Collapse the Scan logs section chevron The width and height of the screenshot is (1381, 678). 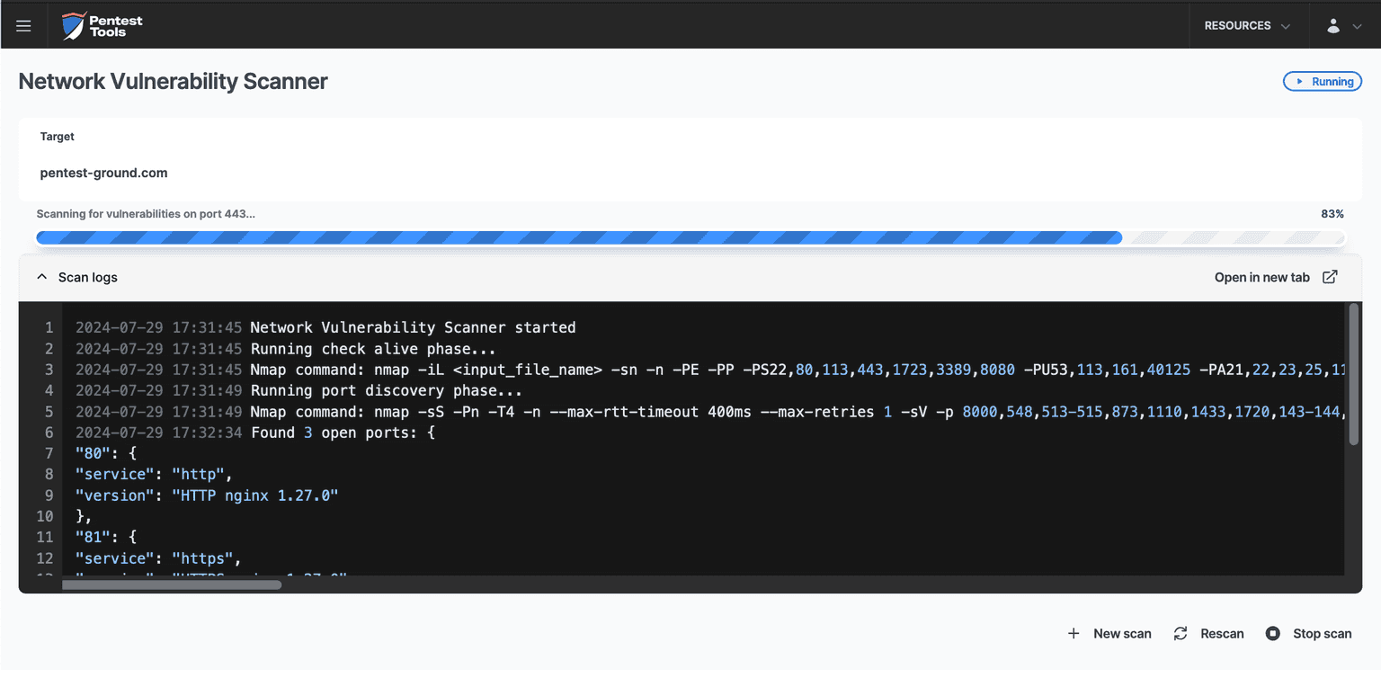[41, 277]
